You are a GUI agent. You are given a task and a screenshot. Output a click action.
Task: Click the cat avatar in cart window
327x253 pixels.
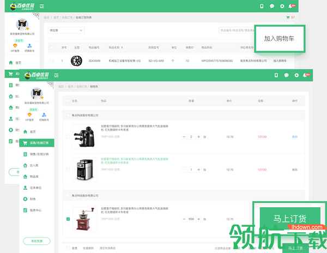(37, 94)
